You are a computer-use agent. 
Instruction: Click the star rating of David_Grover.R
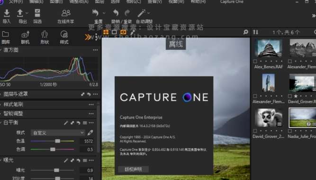coord(296,96)
